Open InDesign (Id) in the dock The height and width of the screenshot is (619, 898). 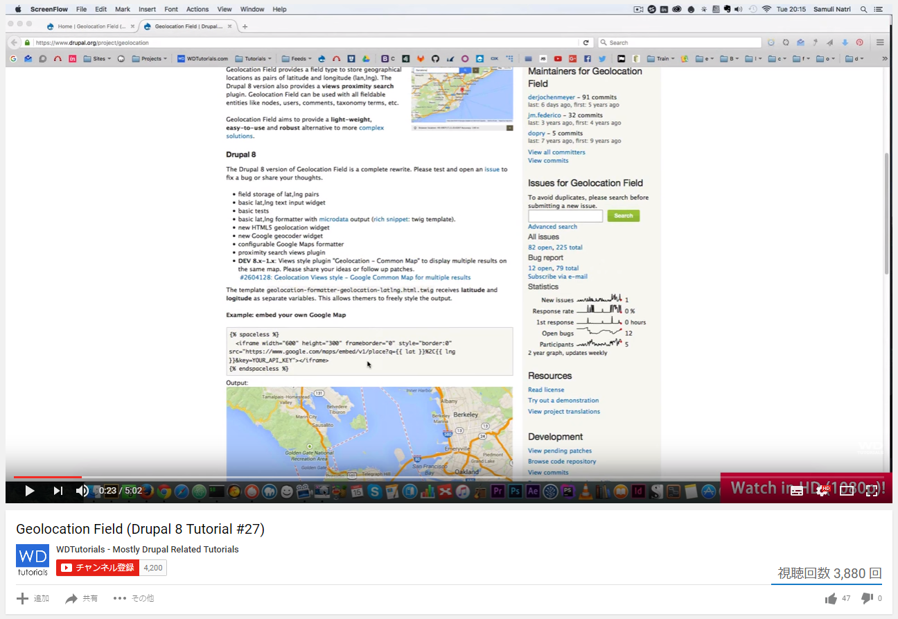[638, 491]
